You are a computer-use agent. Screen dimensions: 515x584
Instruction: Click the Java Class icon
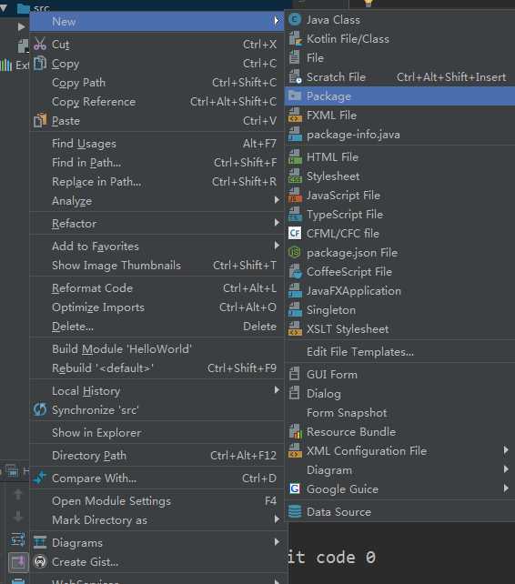pos(295,19)
